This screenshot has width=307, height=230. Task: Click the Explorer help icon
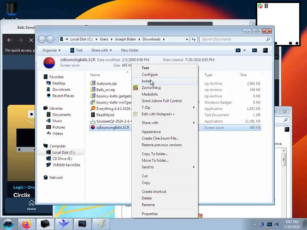tap(265, 50)
